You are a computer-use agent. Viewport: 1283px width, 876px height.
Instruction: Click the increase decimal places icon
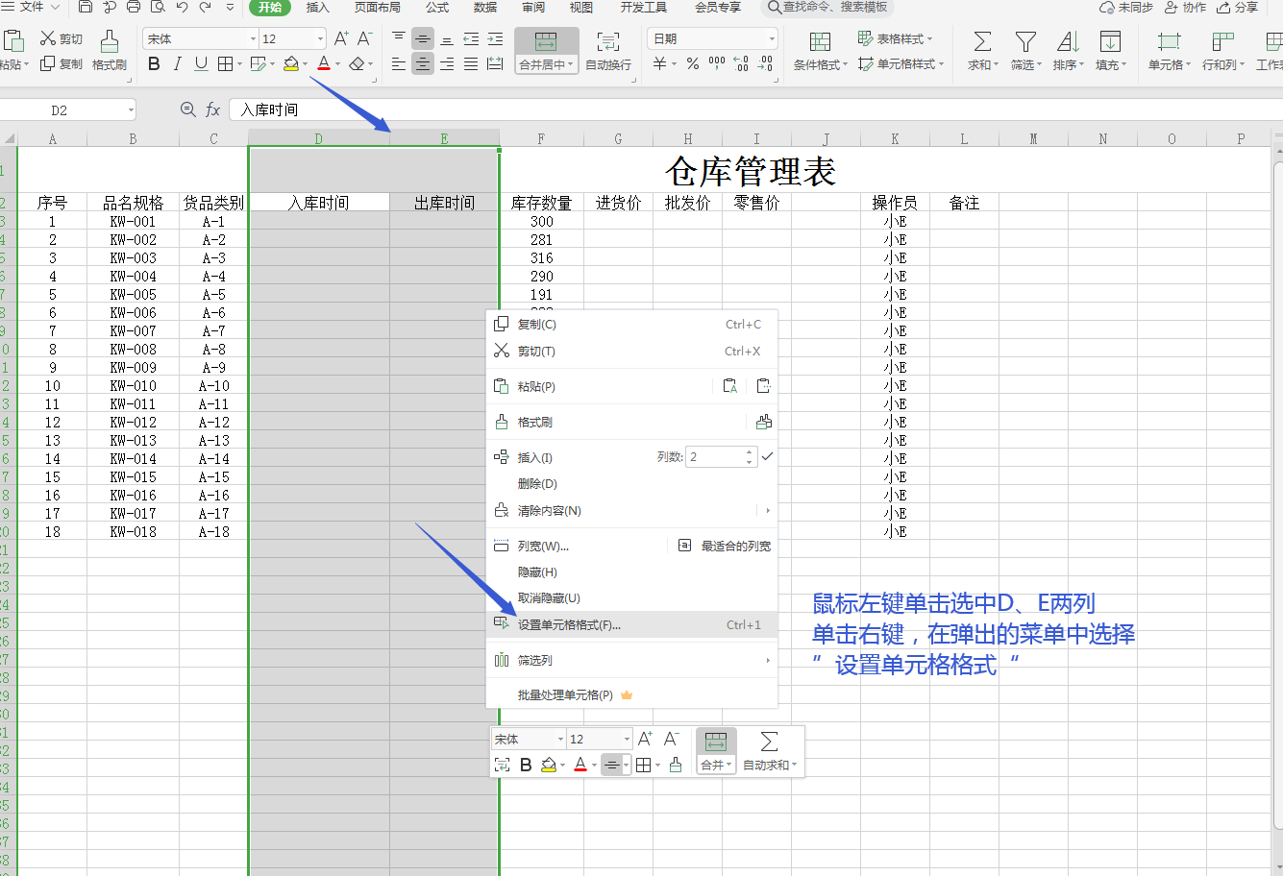pos(741,64)
